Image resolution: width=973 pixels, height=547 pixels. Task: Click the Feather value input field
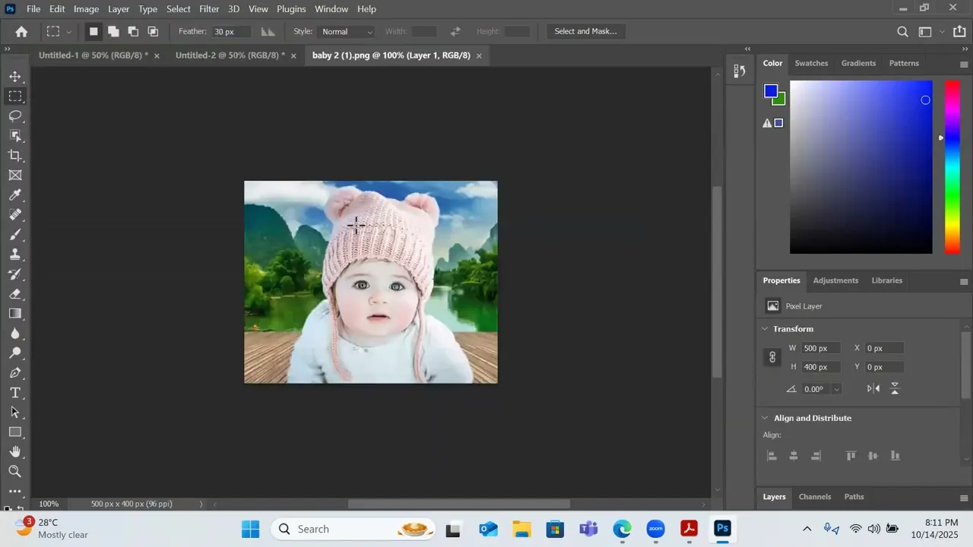pos(232,32)
